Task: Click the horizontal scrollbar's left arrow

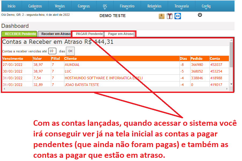Action: pyautogui.click(x=4, y=89)
